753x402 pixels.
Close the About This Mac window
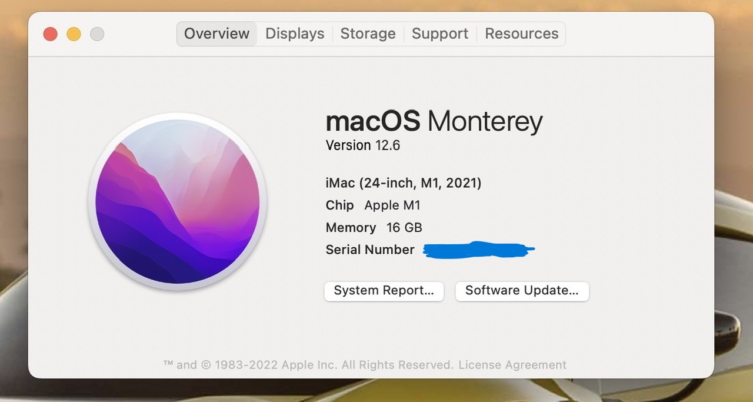click(51, 34)
